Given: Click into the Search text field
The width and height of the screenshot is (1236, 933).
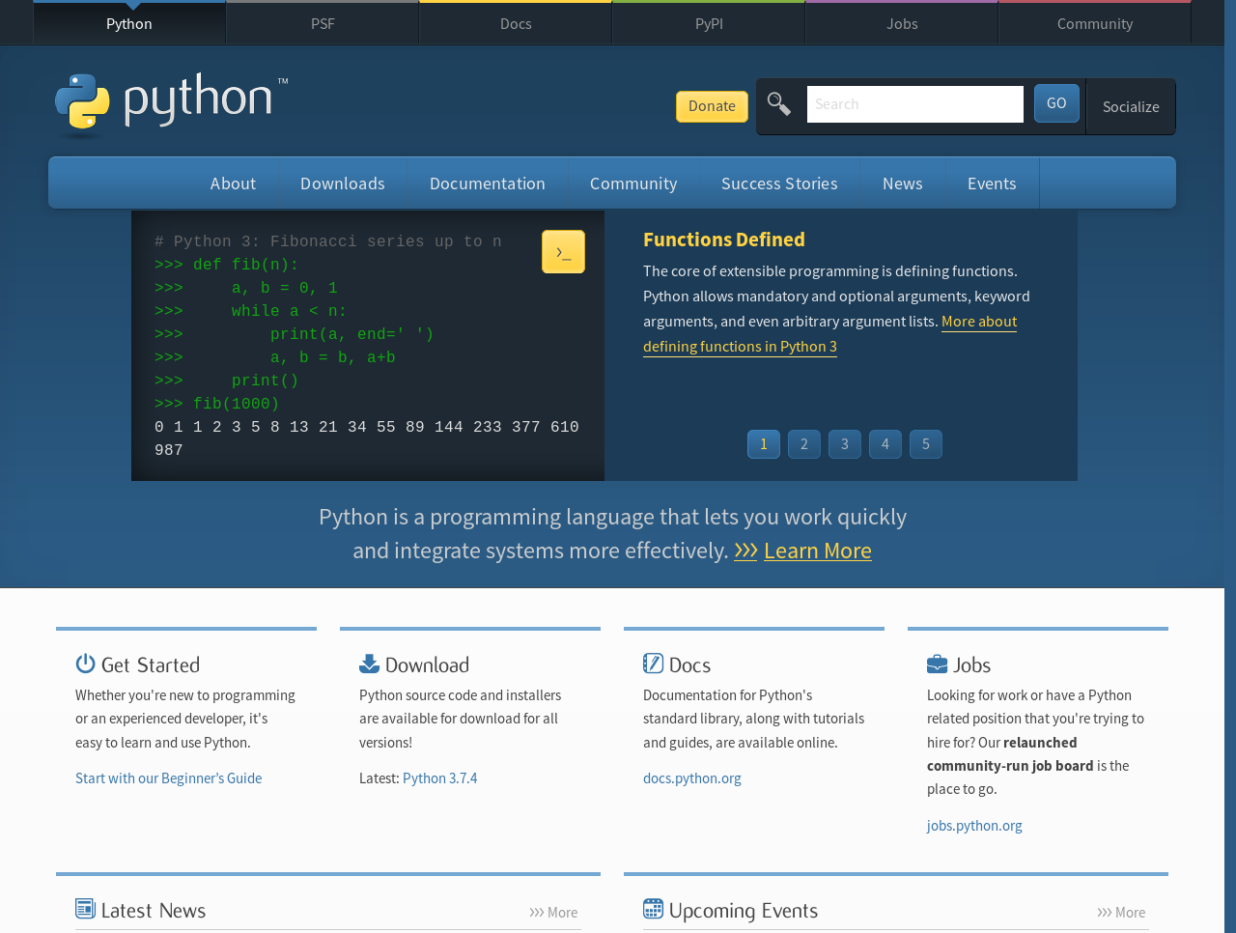Looking at the screenshot, I should click(914, 104).
